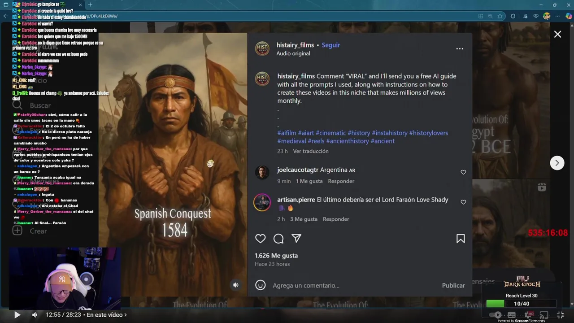The width and height of the screenshot is (574, 323).
Task: Open the #instahistory hashtag
Action: 389,133
